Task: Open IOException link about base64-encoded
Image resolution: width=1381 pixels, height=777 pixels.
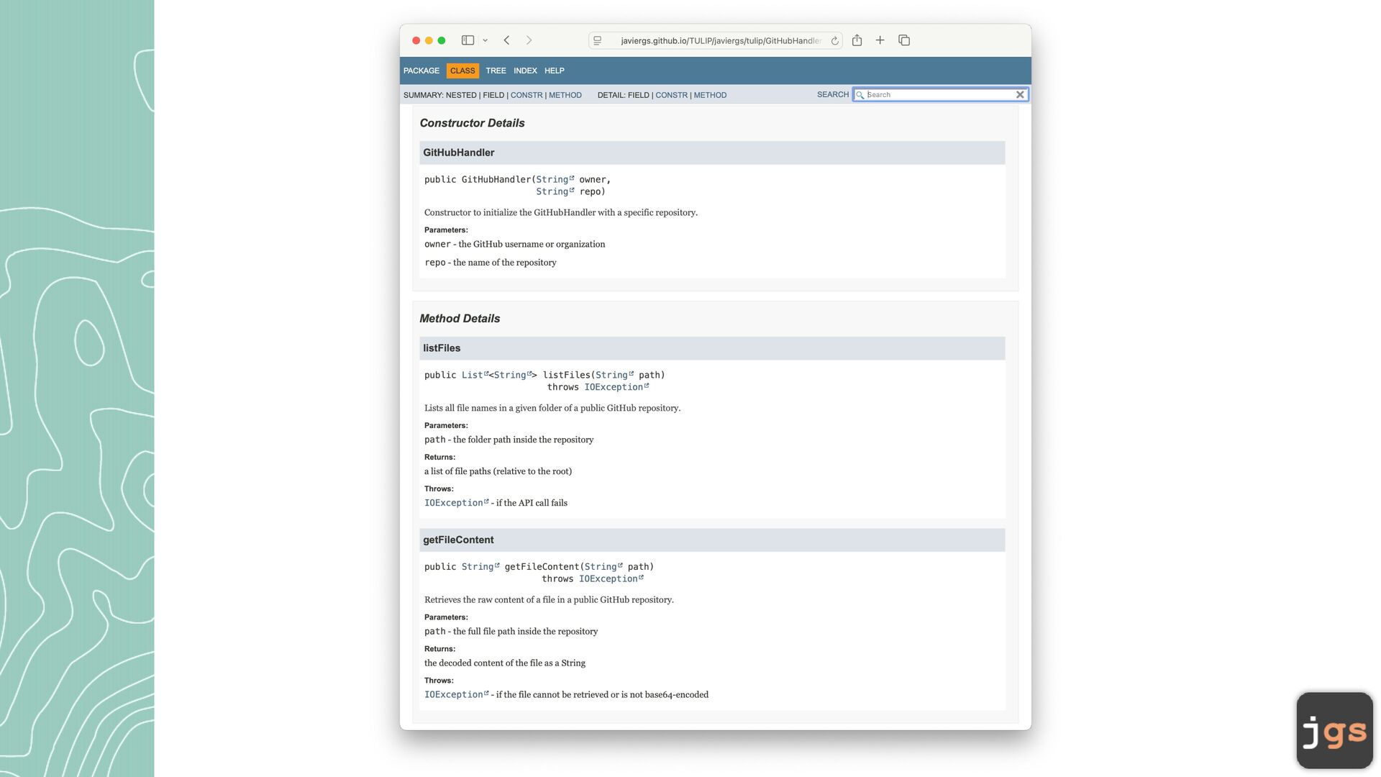Action: click(456, 695)
